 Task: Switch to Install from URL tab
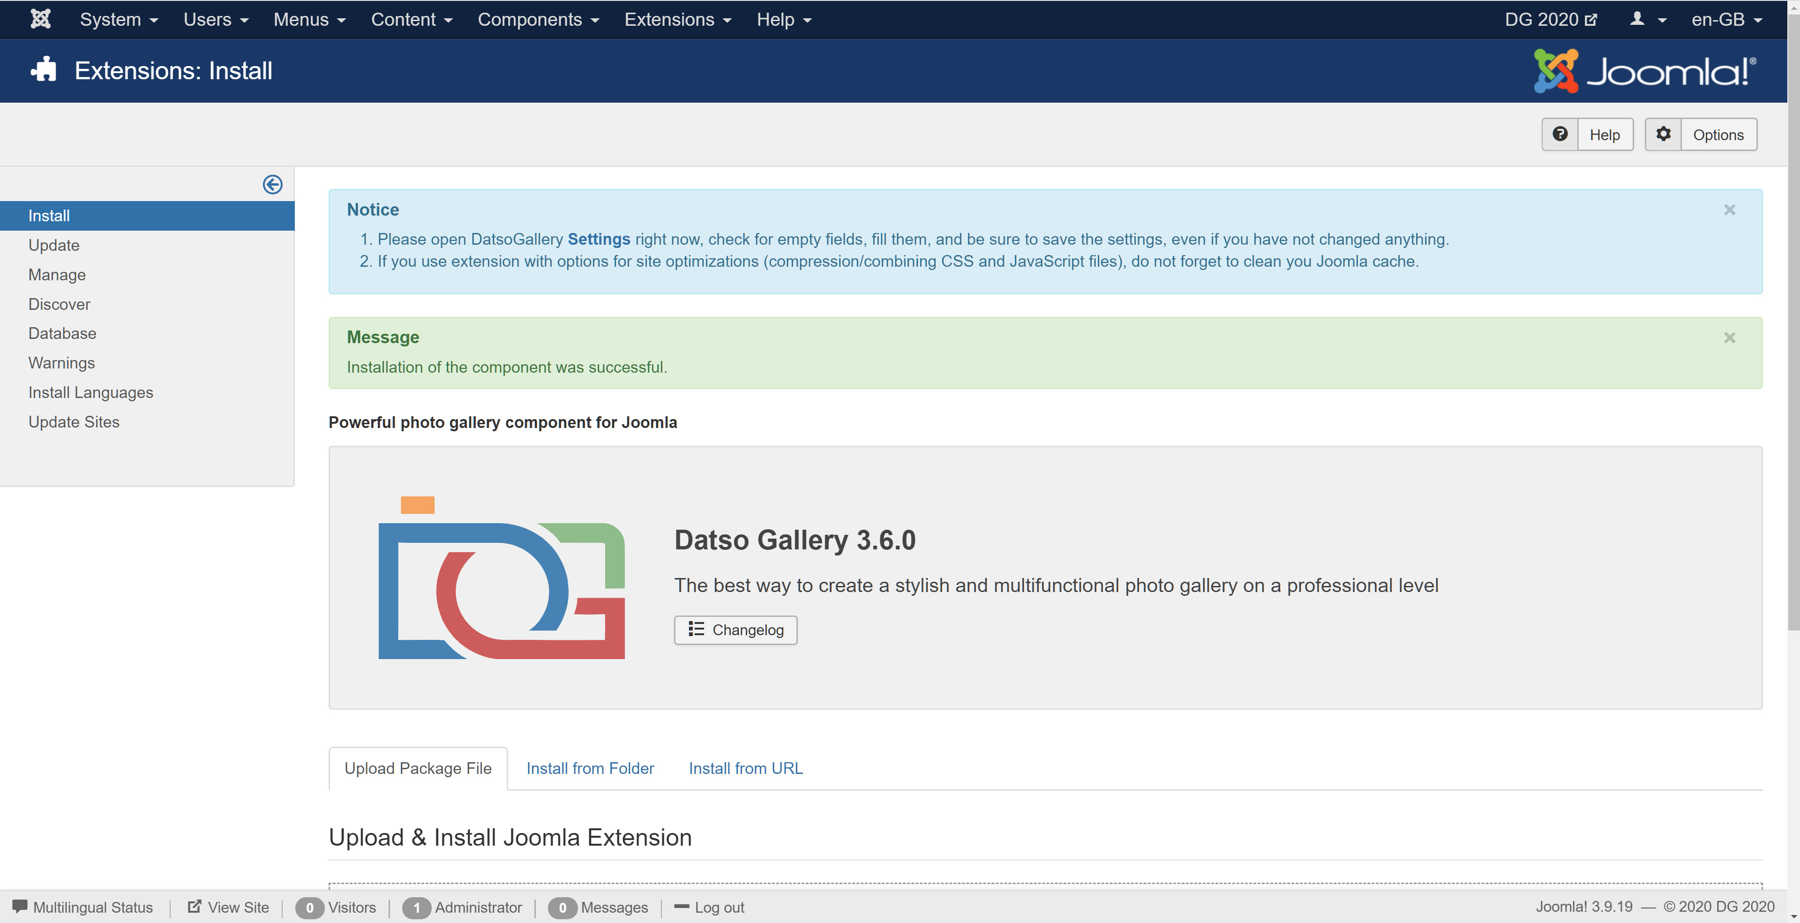[746, 768]
